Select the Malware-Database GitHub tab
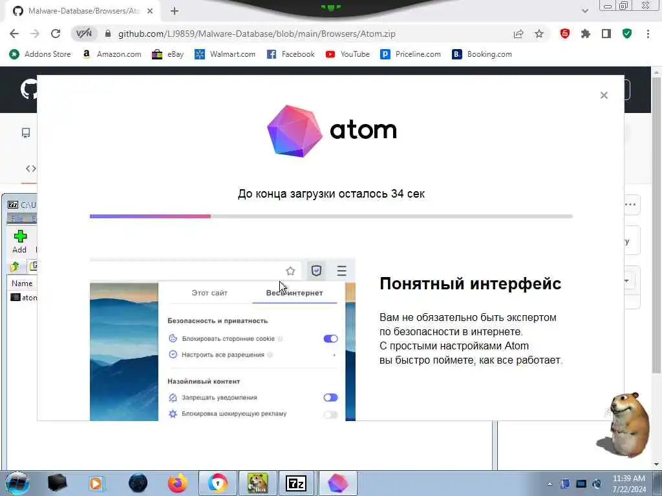 click(x=82, y=11)
